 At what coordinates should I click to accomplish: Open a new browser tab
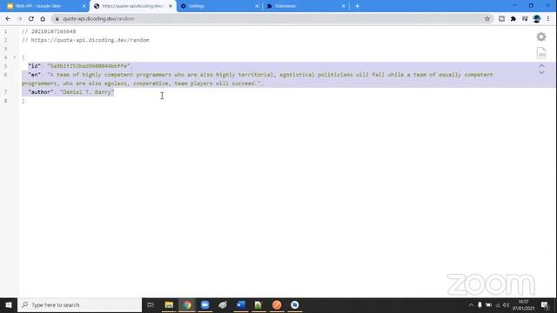tap(357, 6)
